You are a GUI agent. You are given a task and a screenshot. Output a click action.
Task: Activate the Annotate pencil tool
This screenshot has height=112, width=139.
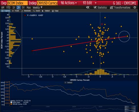pos(26,11)
